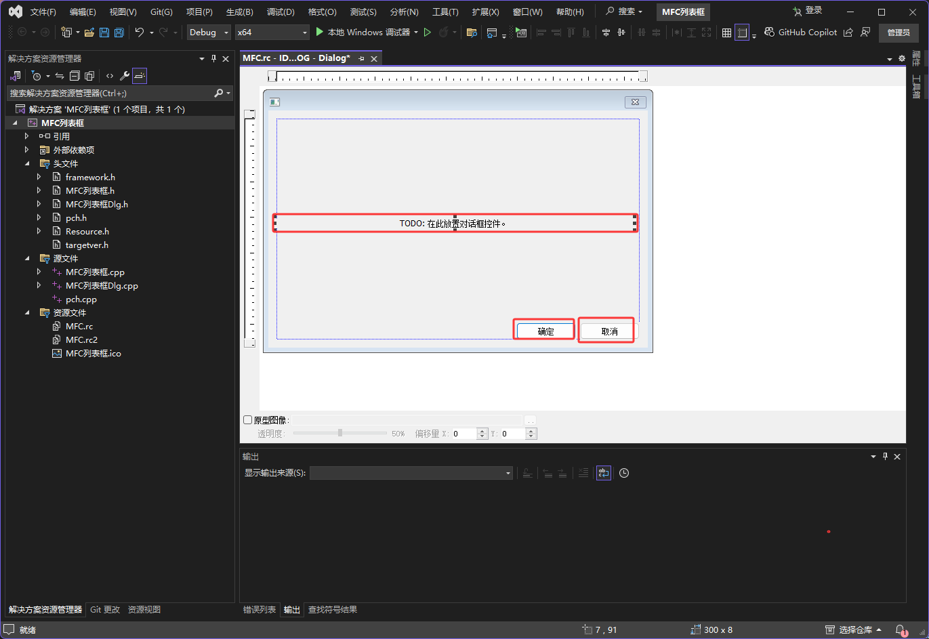929x639 pixels.
Task: Toggle the guidelines display icon
Action: [x=742, y=33]
